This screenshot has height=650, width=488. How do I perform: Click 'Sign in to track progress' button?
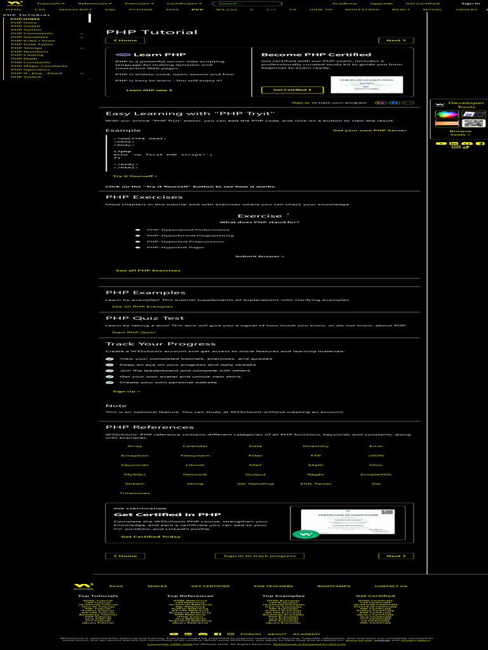[x=259, y=556]
